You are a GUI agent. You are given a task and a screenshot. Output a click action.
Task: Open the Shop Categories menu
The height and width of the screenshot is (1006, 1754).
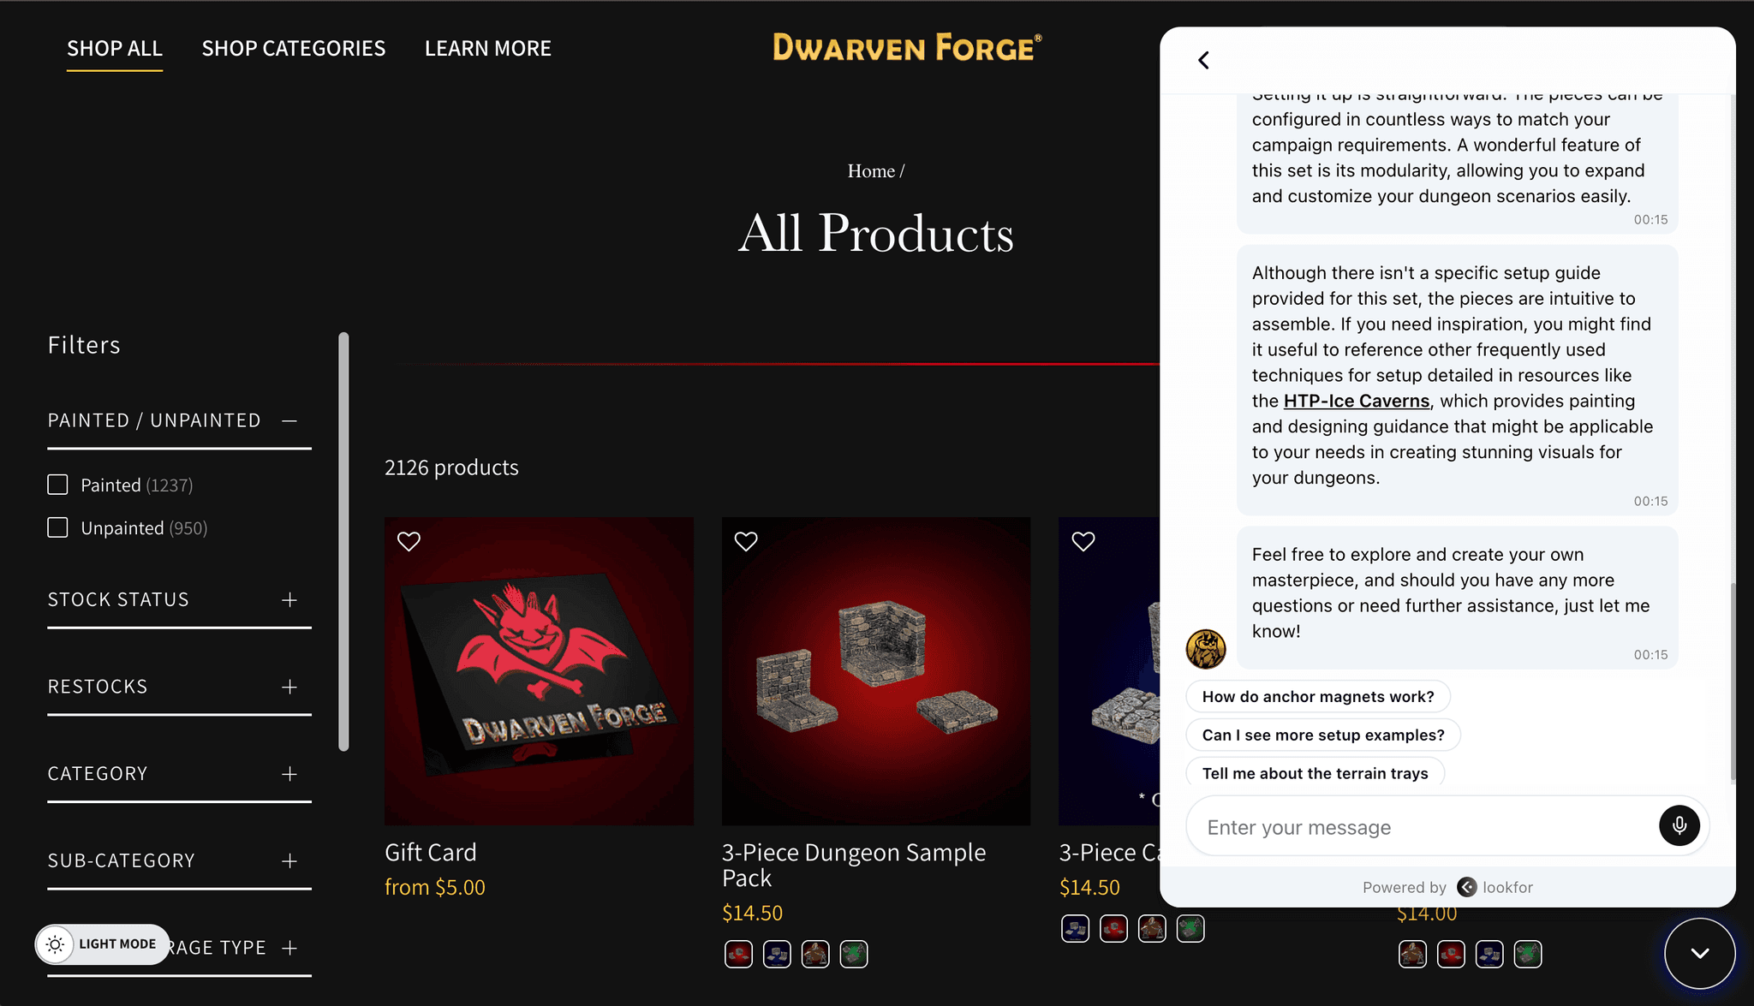pyautogui.click(x=294, y=49)
